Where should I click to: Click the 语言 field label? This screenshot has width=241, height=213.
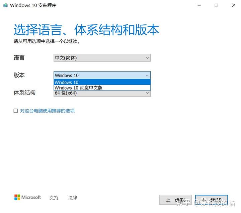[19, 58]
